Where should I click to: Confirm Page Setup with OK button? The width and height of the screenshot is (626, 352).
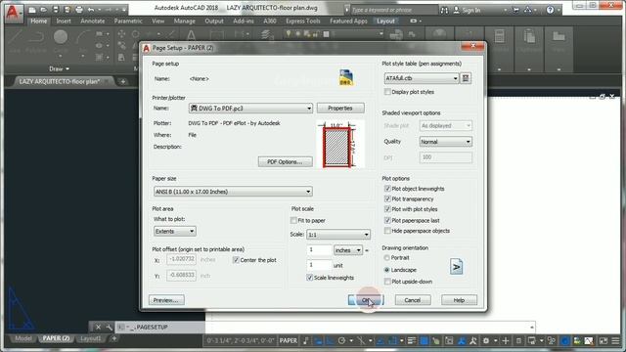coord(366,300)
